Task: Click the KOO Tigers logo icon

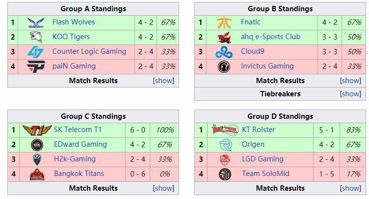Action: [x=36, y=37]
